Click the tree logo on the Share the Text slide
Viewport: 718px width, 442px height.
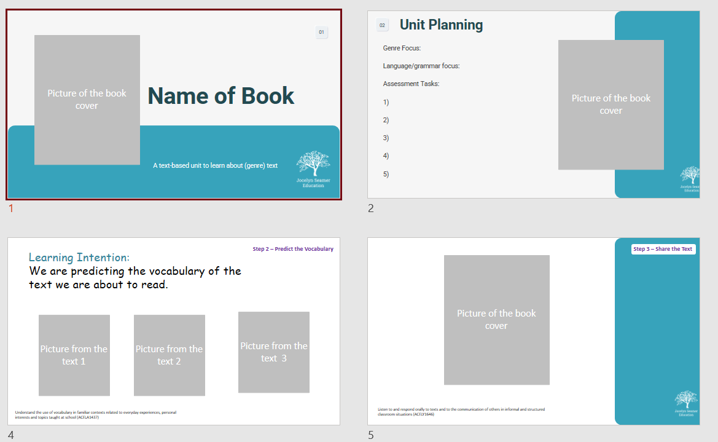click(686, 403)
